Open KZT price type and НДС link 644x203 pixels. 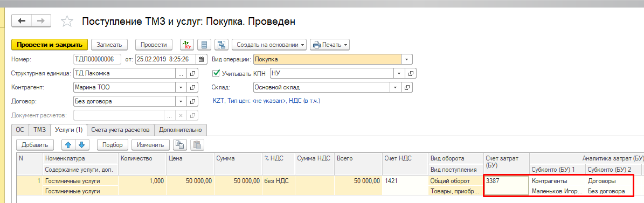[267, 101]
